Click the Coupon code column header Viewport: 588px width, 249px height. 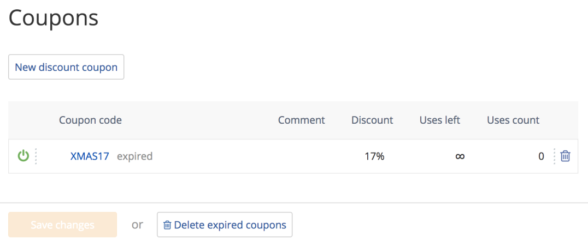tap(90, 120)
